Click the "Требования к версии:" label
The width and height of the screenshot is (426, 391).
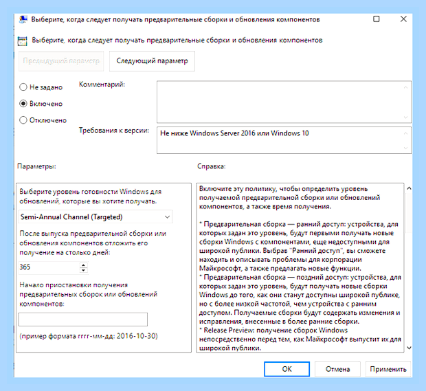pyautogui.click(x=114, y=131)
